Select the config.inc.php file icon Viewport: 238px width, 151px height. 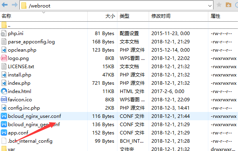[4, 108]
